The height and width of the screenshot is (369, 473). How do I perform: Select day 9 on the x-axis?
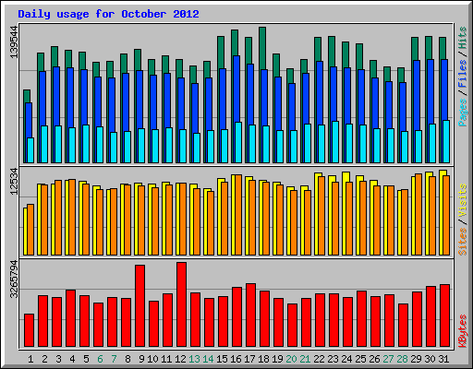coord(141,359)
